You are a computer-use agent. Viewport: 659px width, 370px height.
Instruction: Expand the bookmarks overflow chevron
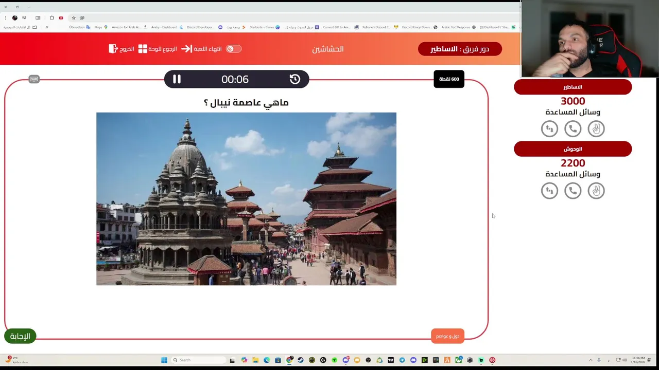pos(47,27)
